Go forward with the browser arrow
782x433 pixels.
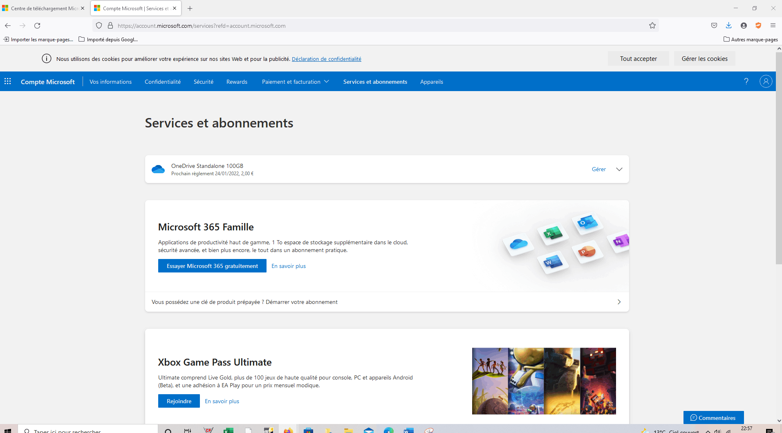[x=22, y=25]
